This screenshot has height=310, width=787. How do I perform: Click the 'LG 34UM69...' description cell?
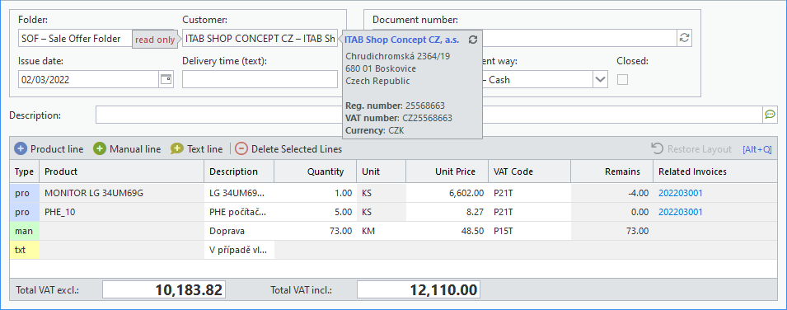coord(239,193)
